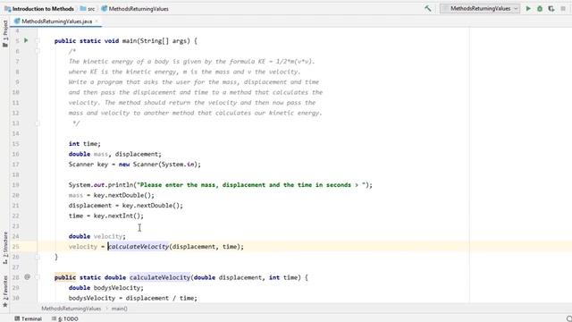
Task: Click the calculateVelocity method declaration name
Action: pyautogui.click(x=160, y=277)
